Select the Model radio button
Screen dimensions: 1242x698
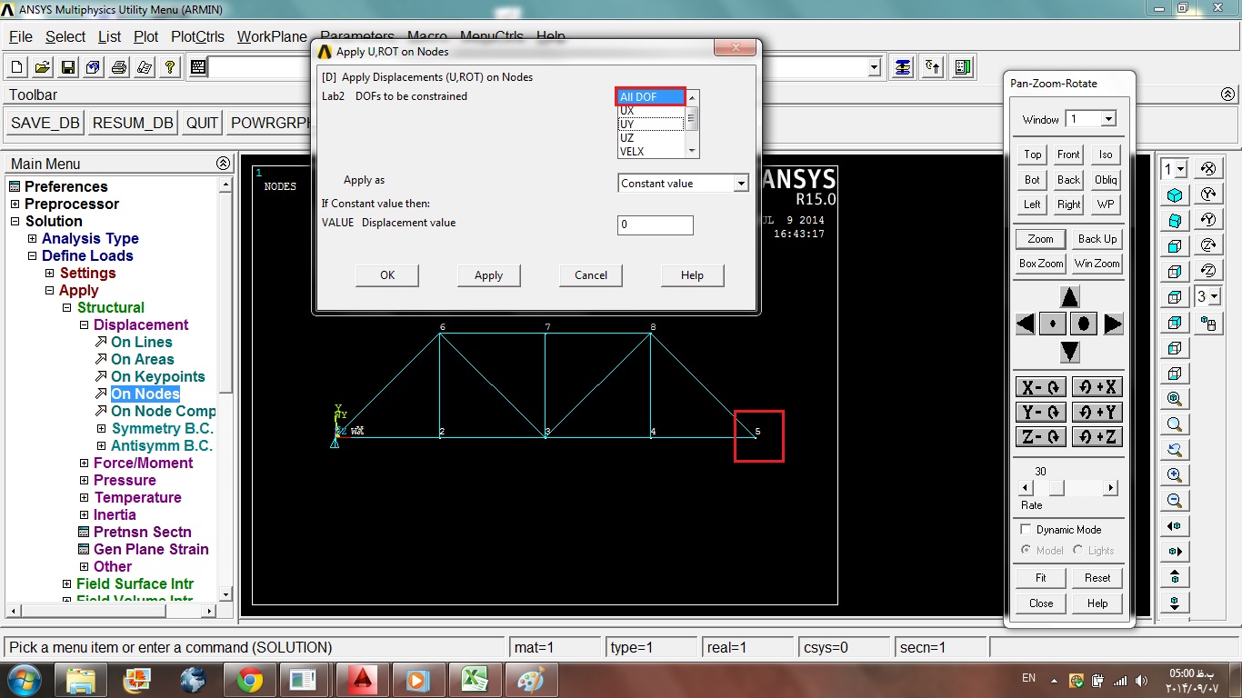[1027, 550]
